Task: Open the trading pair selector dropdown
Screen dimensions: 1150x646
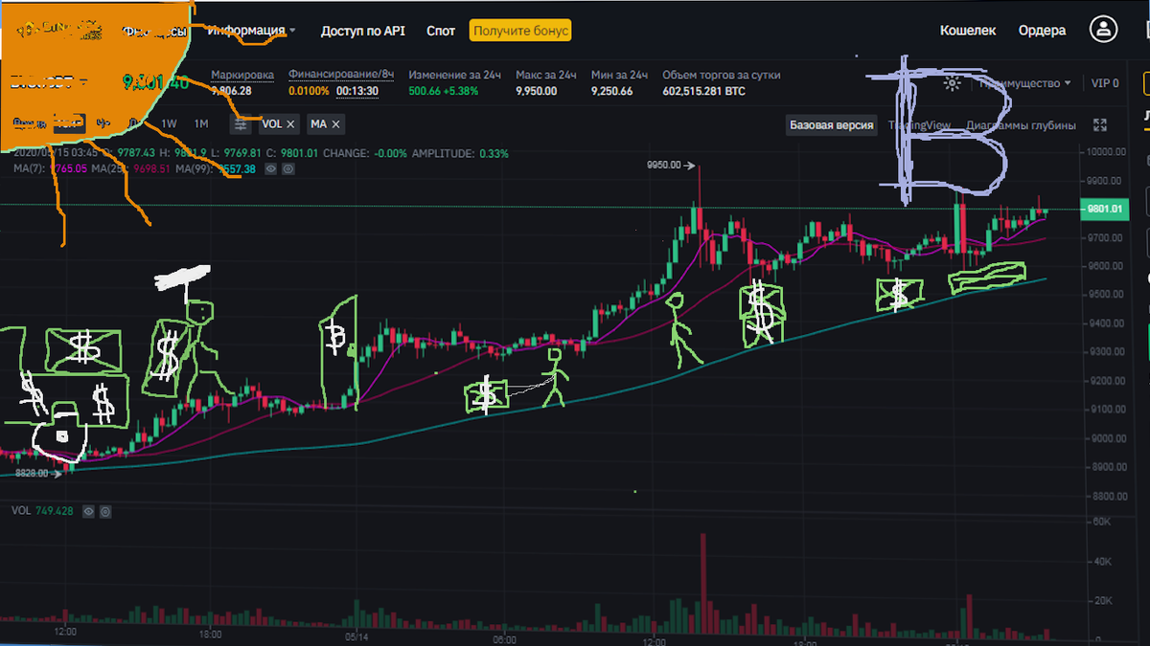Action: click(x=48, y=82)
